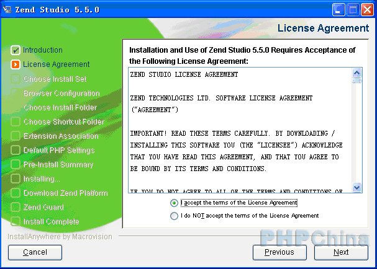Click the Download Zend Platform step box icon

16,193
